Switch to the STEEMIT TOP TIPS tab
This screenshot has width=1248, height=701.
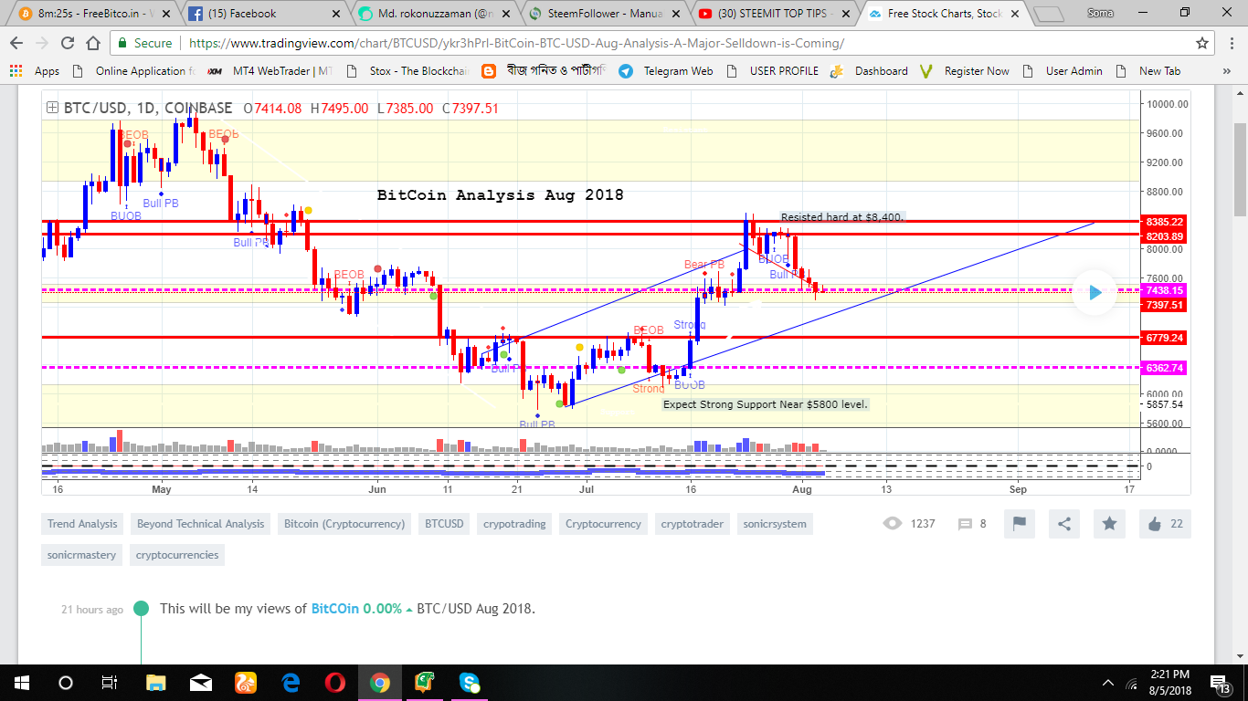tap(774, 14)
